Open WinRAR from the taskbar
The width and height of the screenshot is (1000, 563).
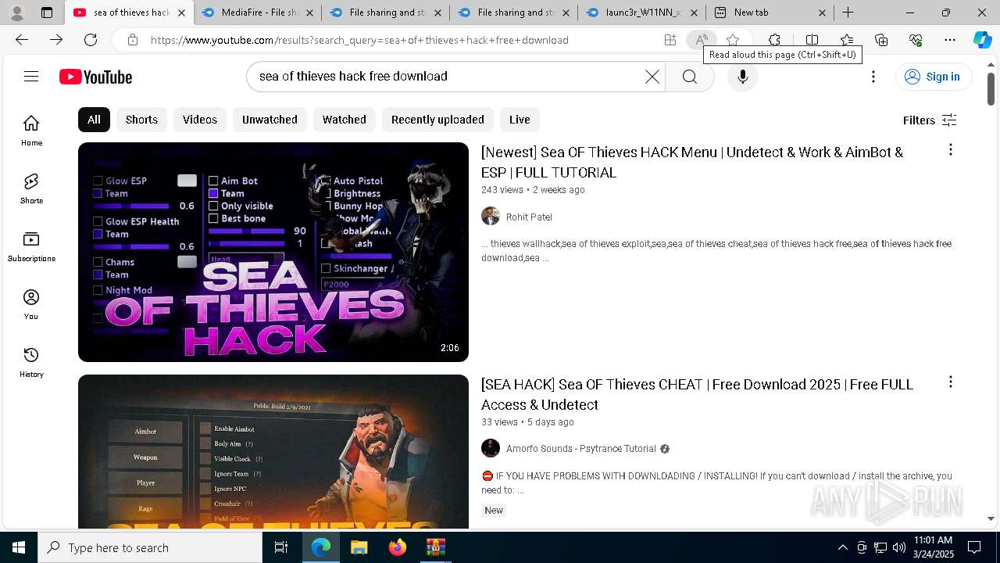coord(435,547)
